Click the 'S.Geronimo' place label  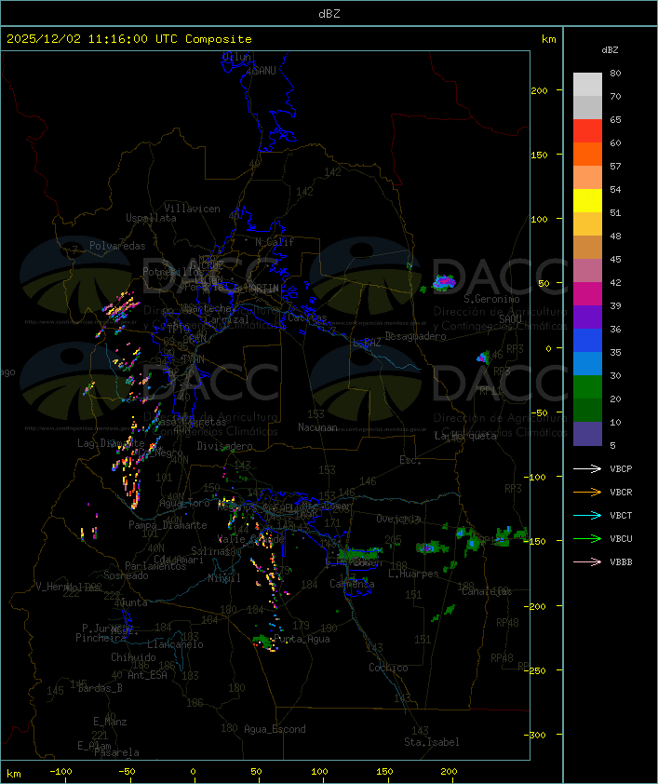[491, 299]
